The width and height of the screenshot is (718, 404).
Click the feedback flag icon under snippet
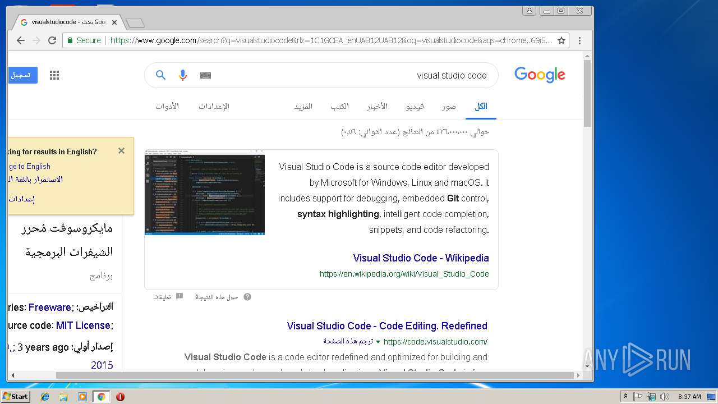tap(179, 296)
